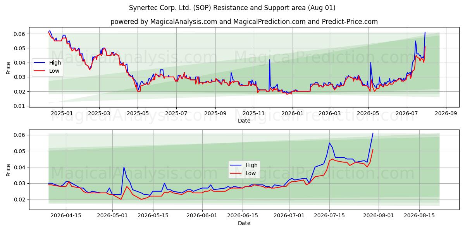This screenshot has width=465, height=232.
Task: Click the upper chart y-axis value 0.04
Action: tap(20, 63)
